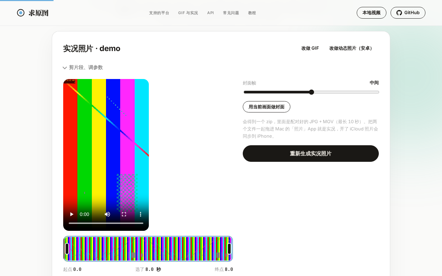The height and width of the screenshot is (276, 442).
Task: Click 改做 GIF link
Action: point(310,48)
